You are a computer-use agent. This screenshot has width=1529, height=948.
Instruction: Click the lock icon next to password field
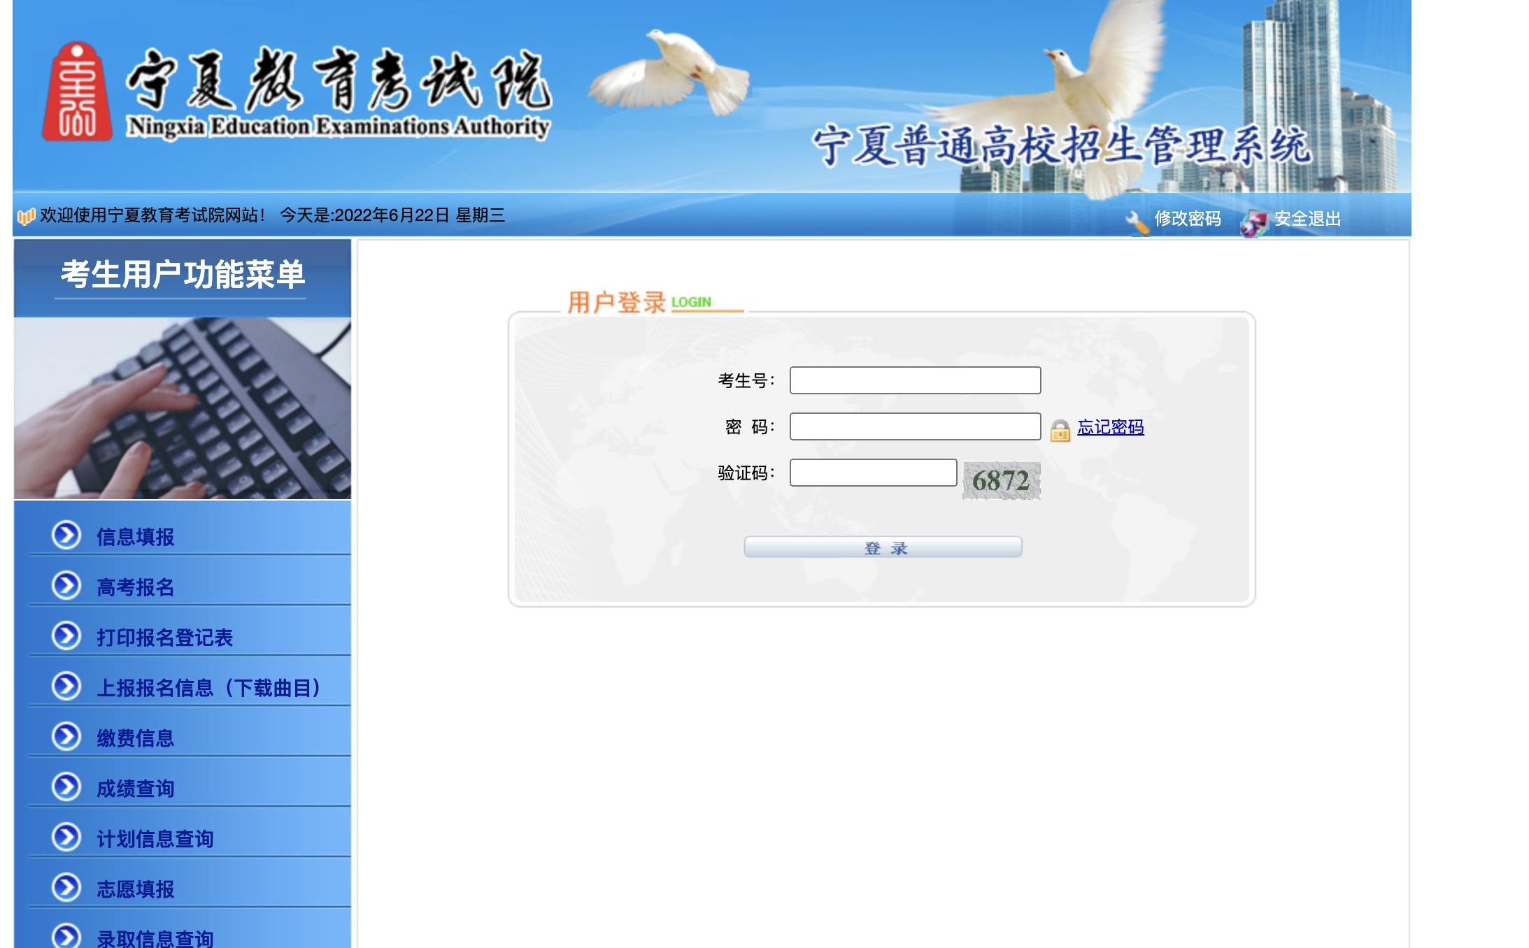tap(1060, 429)
